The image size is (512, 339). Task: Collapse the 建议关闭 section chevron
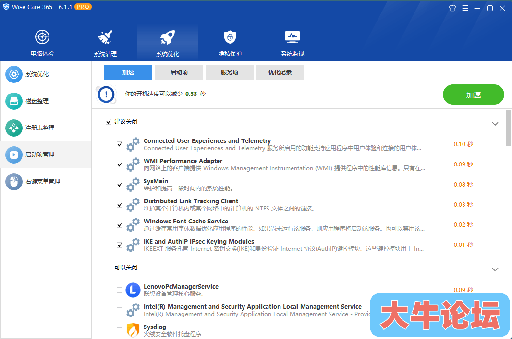point(495,124)
